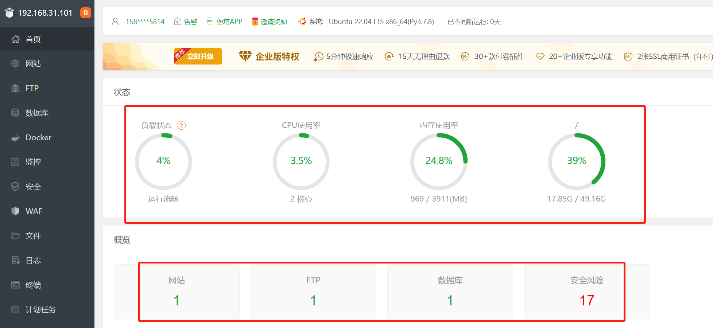Click the globe icon beside 网站
The width and height of the screenshot is (713, 328).
[15, 63]
